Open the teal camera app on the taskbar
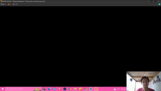161x91 pixels. click(91, 89)
